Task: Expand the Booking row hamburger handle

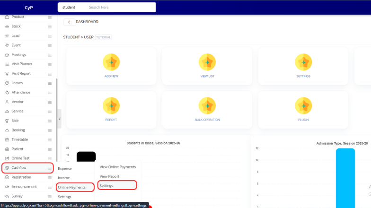Action: click(50, 130)
